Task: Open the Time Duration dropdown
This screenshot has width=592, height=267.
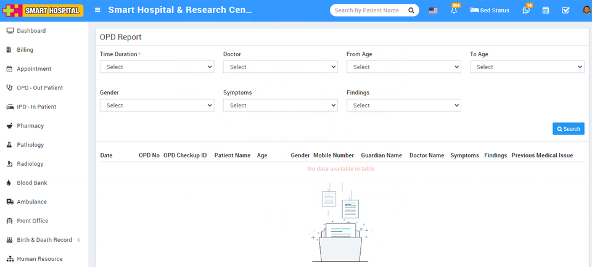Action: 157,67
